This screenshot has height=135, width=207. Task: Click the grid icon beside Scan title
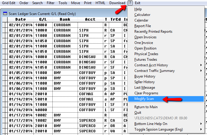(5, 14)
